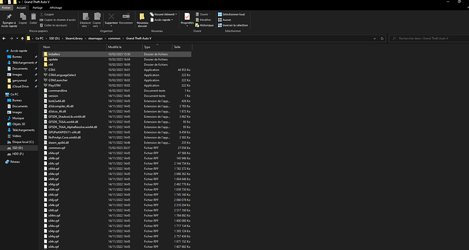
Task: Click the Épingler à Accès rapide pin icon
Action: click(x=9, y=17)
